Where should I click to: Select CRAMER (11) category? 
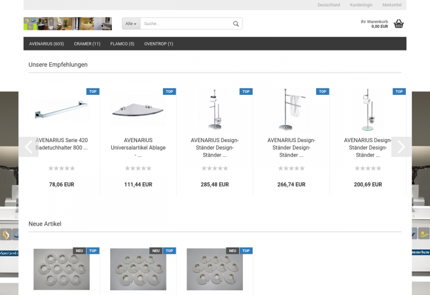(87, 44)
